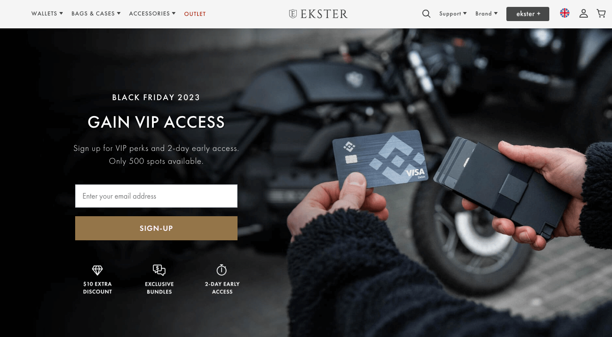Viewport: 612px width, 337px height.
Task: Expand the Wallets dropdown menu
Action: pos(47,14)
